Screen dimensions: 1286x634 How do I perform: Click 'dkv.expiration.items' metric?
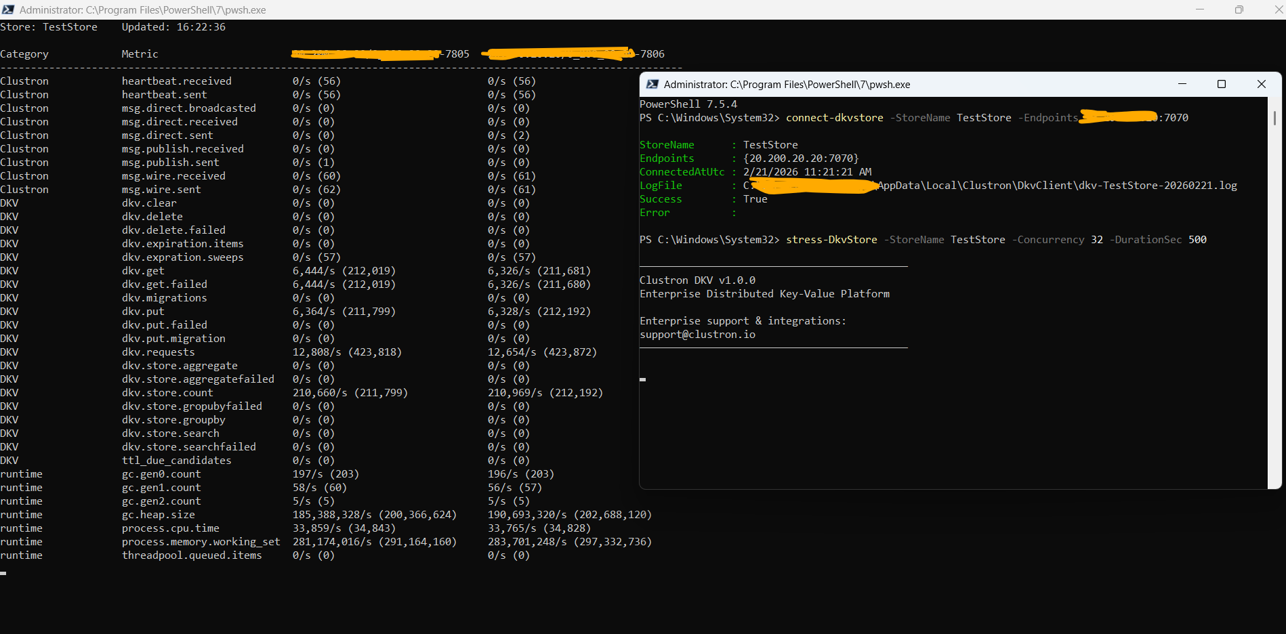[x=183, y=244]
